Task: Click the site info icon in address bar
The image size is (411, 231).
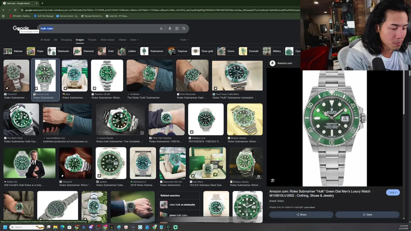Action: [x=22, y=10]
